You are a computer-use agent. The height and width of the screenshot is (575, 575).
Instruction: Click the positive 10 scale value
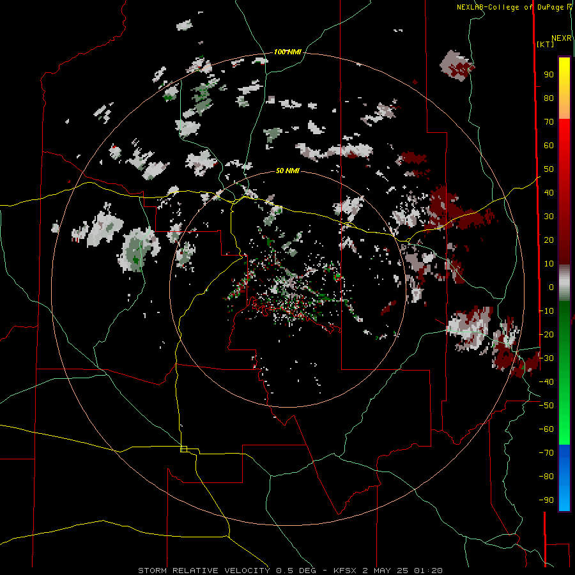pyautogui.click(x=549, y=264)
